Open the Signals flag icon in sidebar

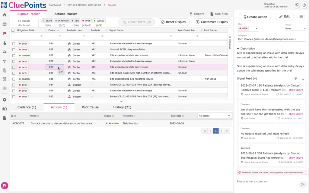[x=5, y=33]
